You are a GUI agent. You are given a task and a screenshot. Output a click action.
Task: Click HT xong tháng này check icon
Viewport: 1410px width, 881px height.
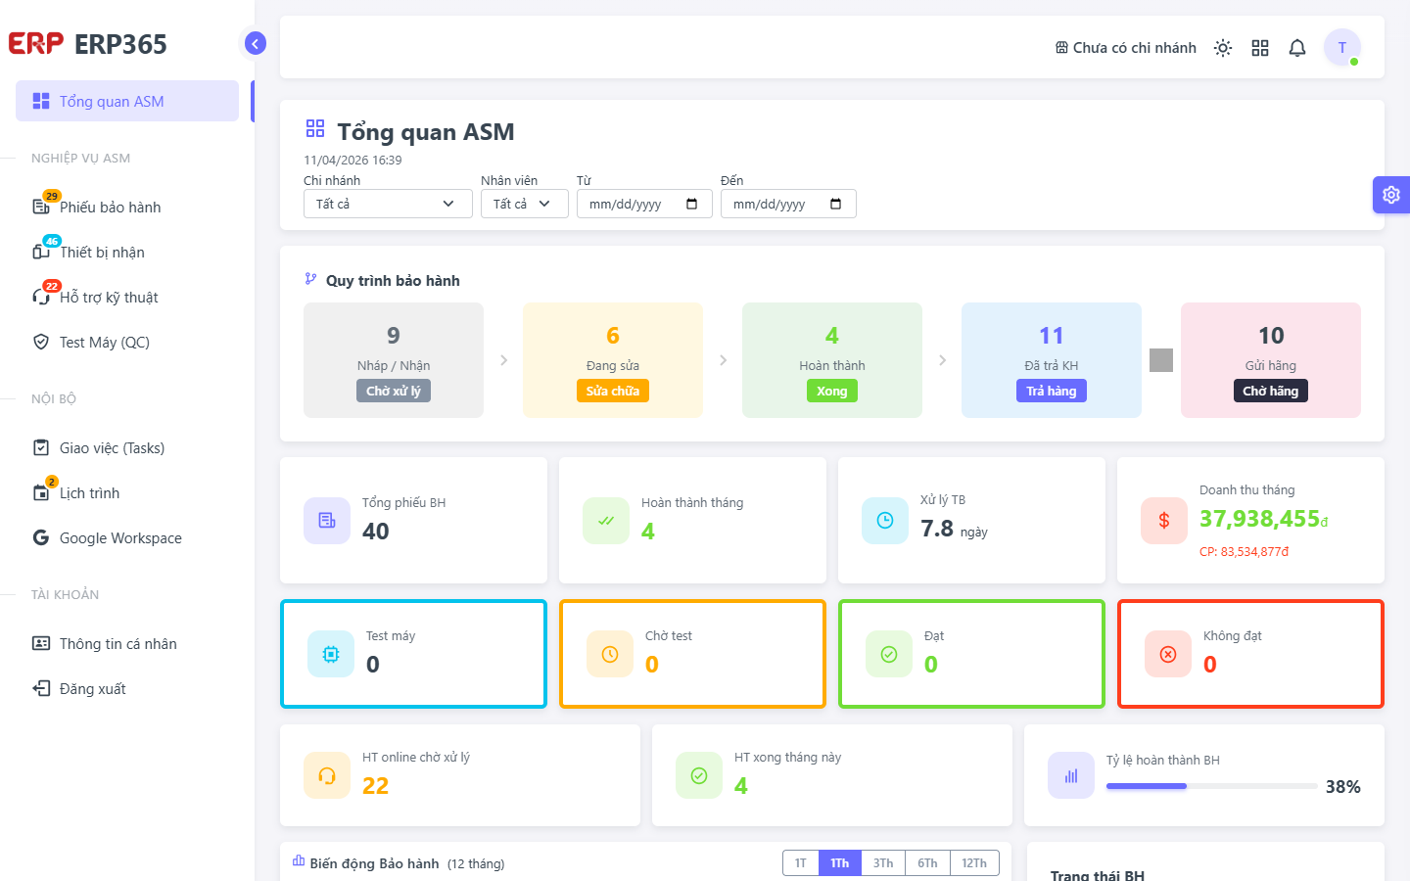click(x=699, y=775)
